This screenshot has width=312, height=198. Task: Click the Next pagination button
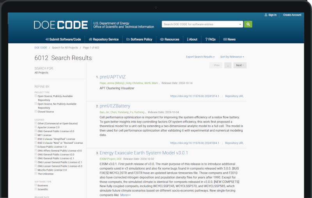pos(240,65)
